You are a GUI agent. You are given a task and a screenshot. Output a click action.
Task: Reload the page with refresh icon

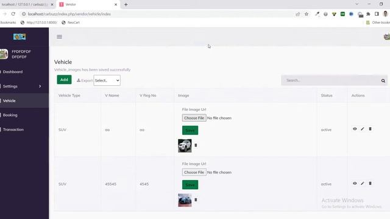13,14
